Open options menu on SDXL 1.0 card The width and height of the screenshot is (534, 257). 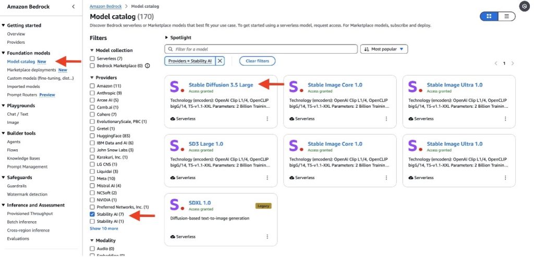268,237
